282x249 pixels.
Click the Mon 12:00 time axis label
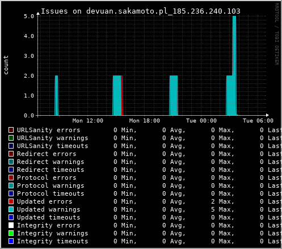[x=88, y=121]
